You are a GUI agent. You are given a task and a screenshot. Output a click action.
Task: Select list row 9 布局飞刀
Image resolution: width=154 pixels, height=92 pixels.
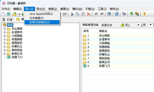click(x=118, y=66)
